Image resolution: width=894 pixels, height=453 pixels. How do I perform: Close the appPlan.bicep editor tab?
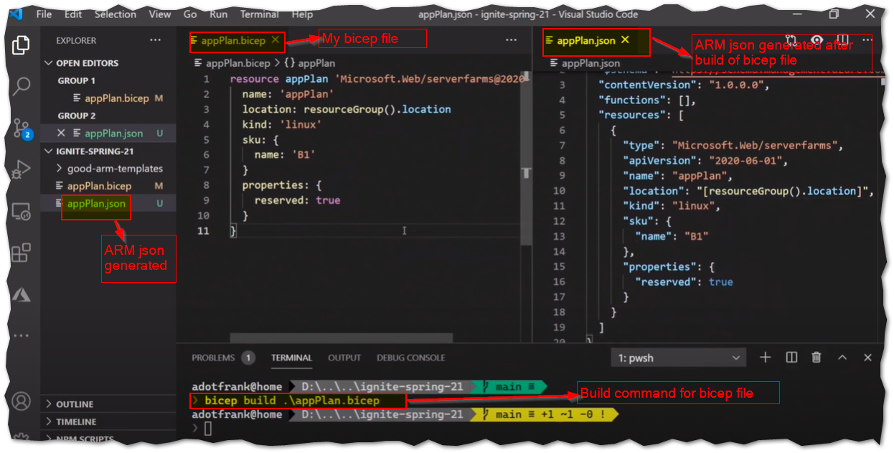coord(276,41)
